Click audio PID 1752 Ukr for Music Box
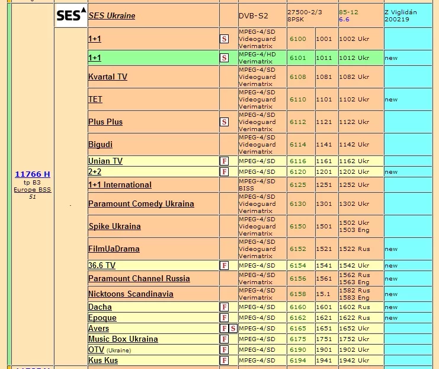Screen dimensions: 439x369 tap(354, 339)
